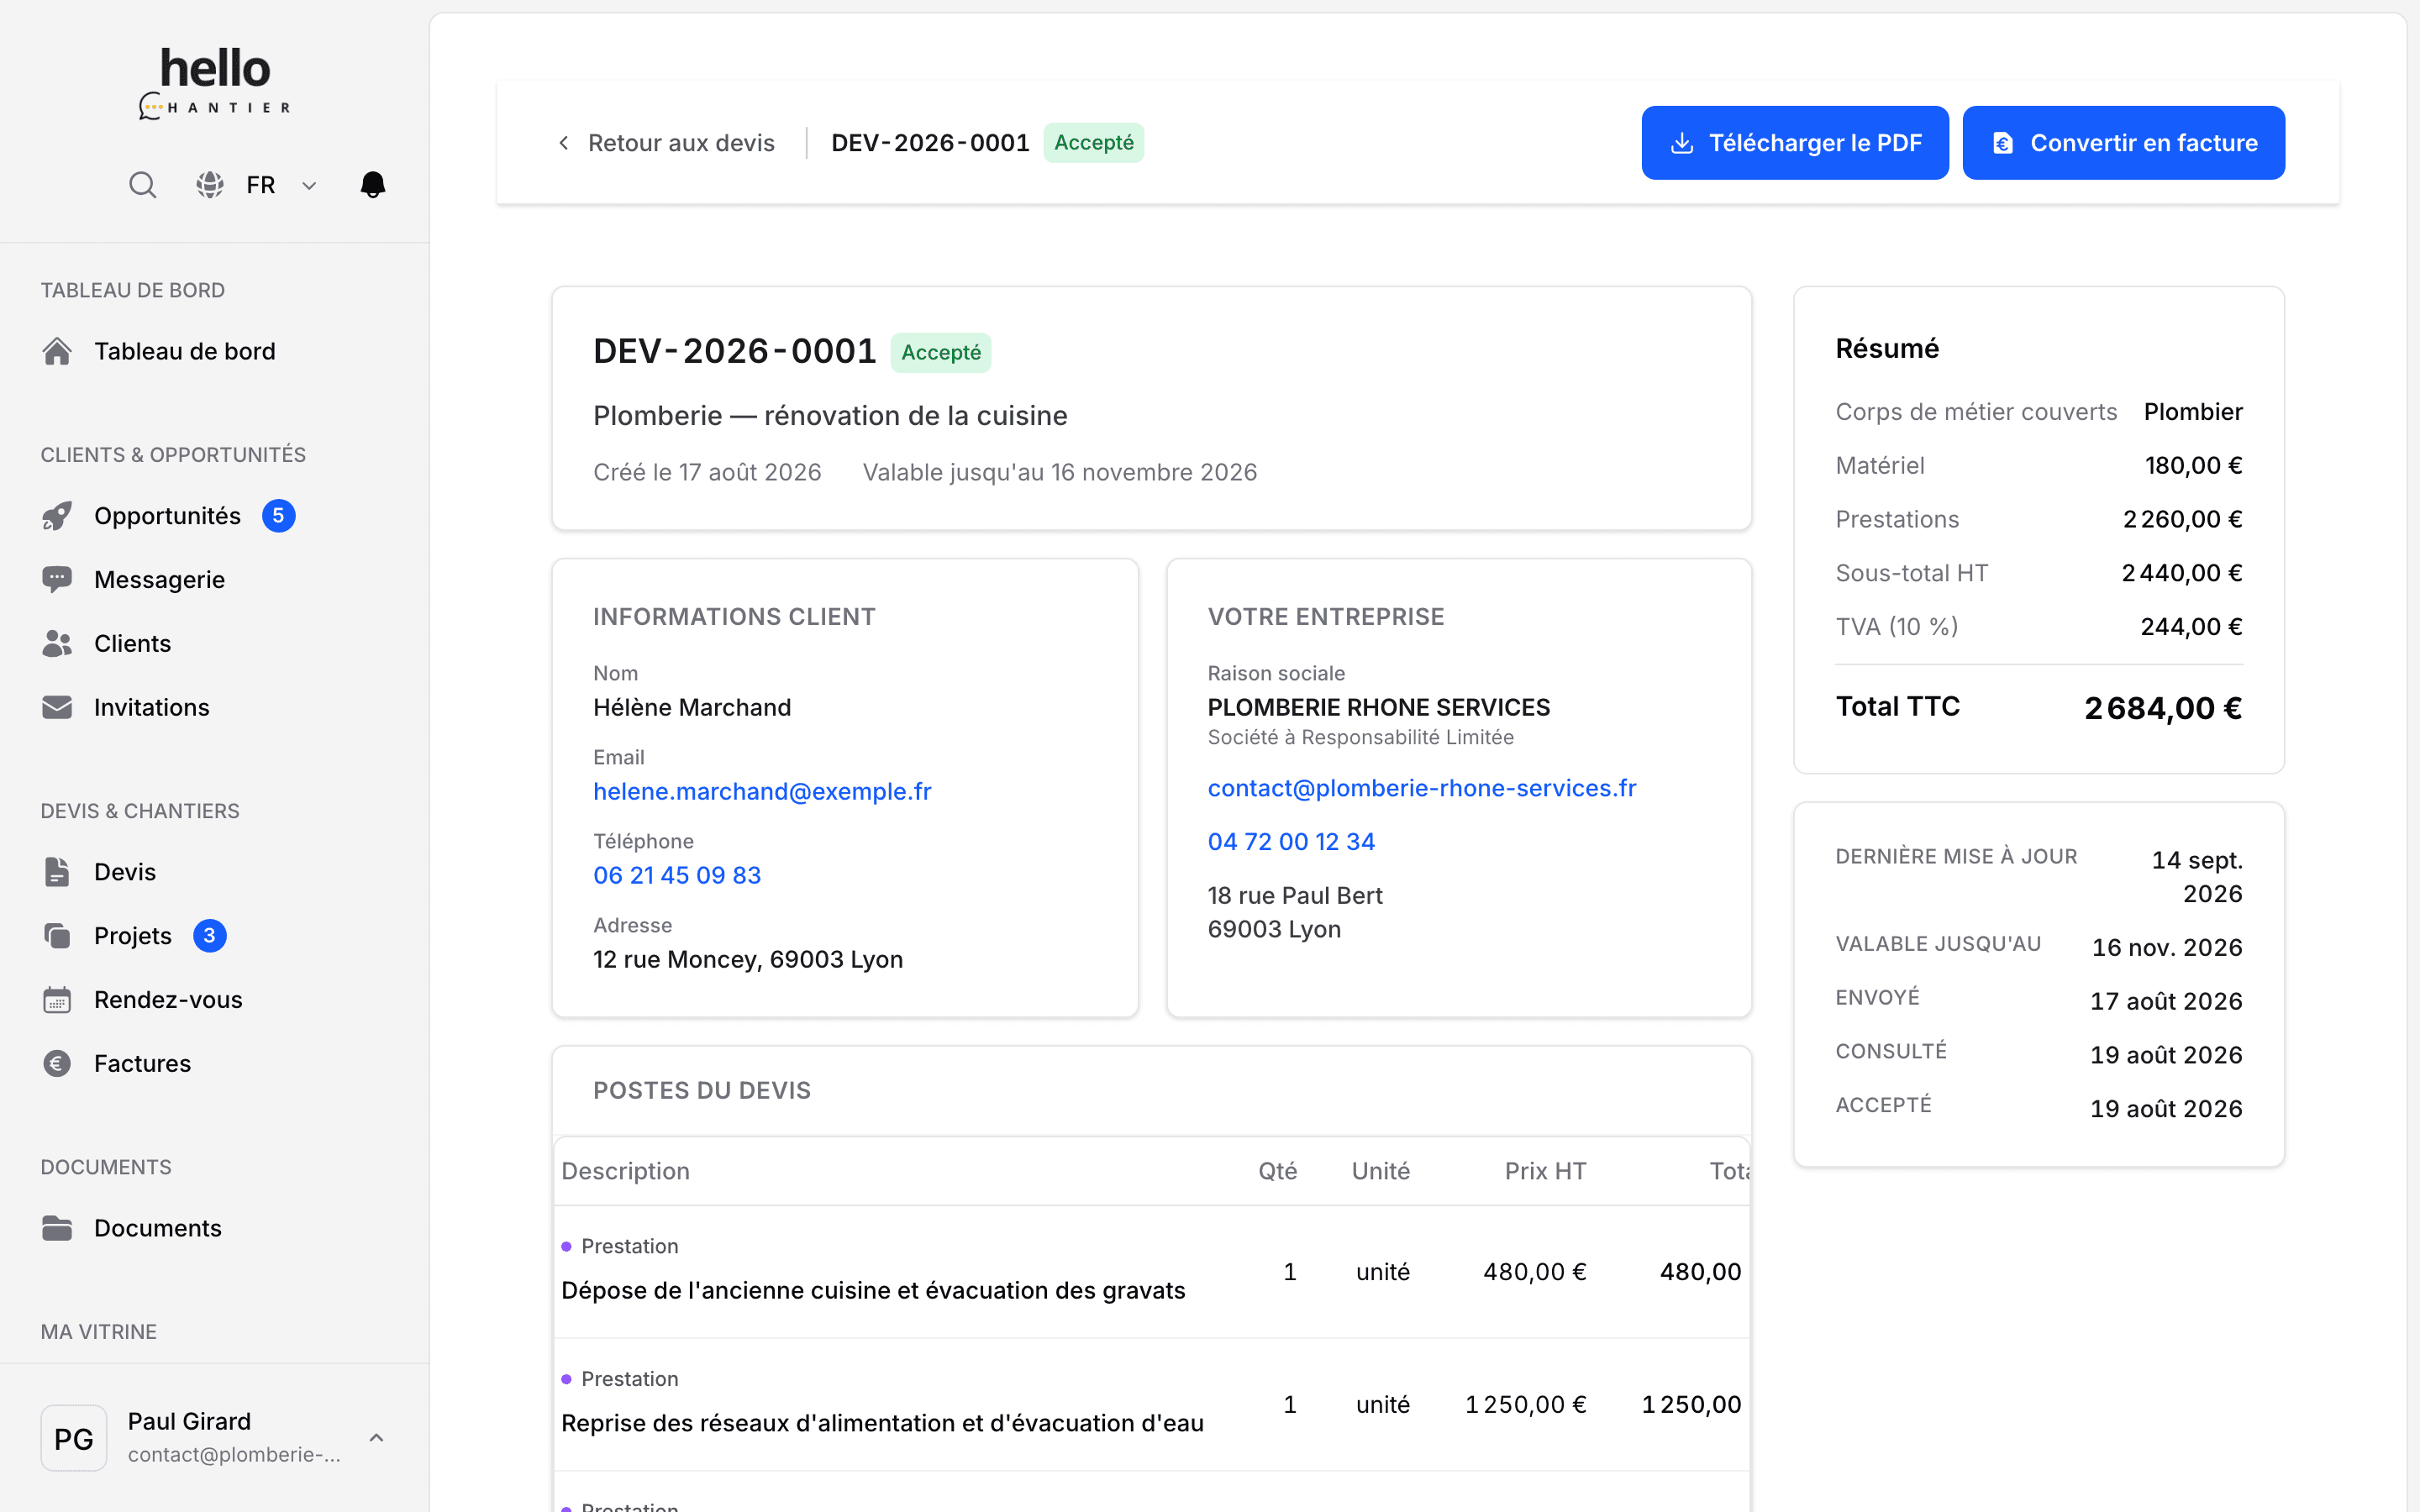Open helene.marchand@exemple.fr email link
Screen dimensions: 2420x1512
point(762,791)
